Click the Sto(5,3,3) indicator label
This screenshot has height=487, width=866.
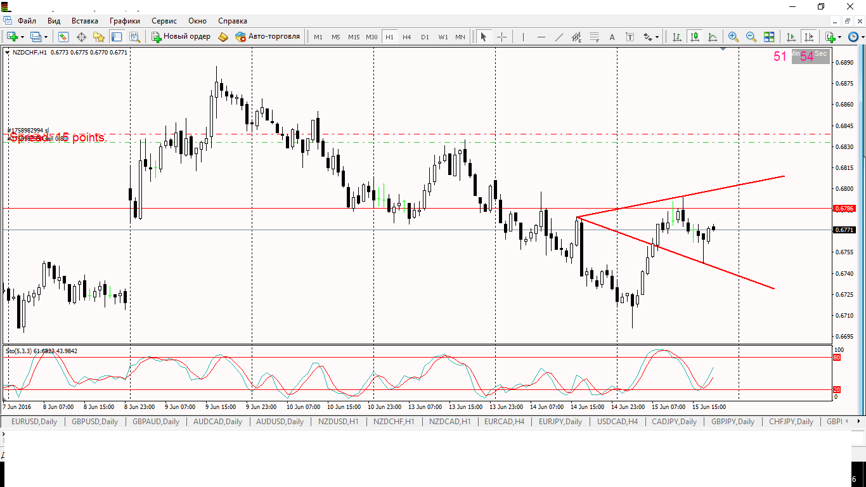tap(42, 351)
